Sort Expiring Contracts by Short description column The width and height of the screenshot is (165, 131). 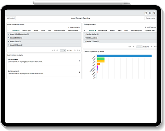coord(136,30)
